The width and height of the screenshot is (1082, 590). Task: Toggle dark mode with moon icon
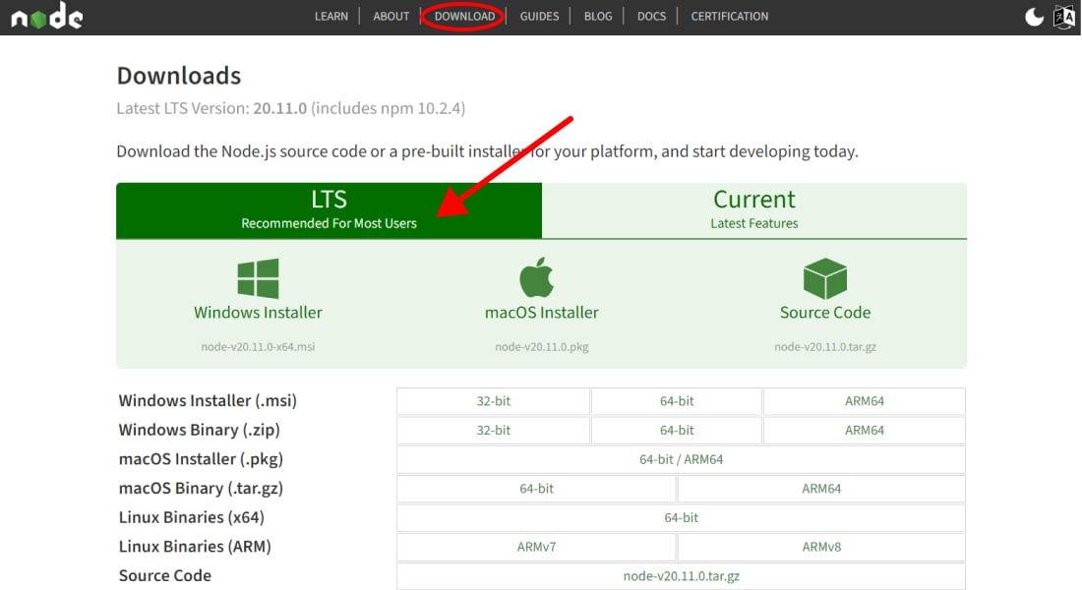(1034, 17)
